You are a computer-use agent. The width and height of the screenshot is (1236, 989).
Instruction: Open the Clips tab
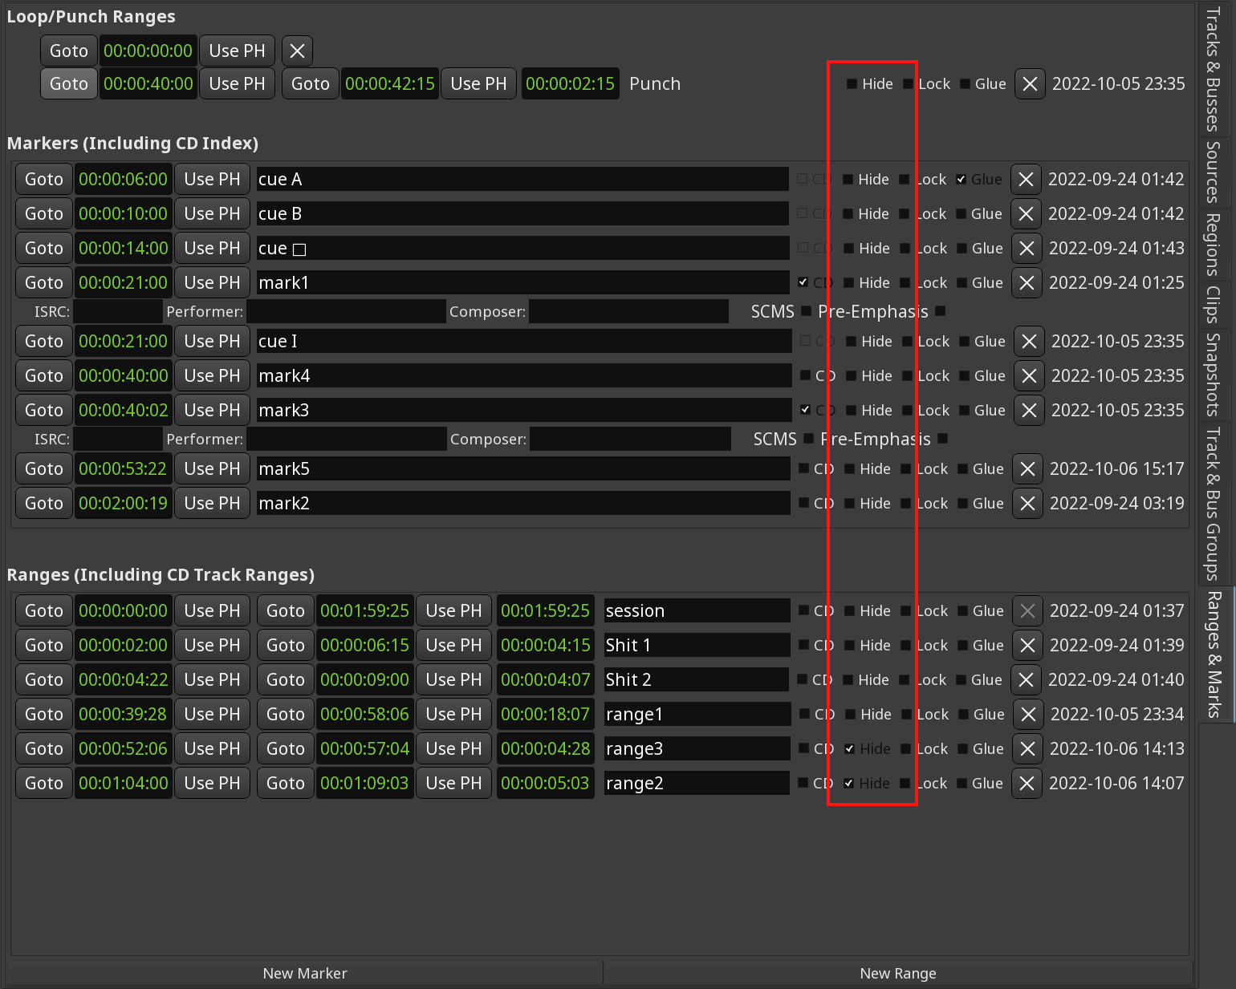click(1214, 305)
